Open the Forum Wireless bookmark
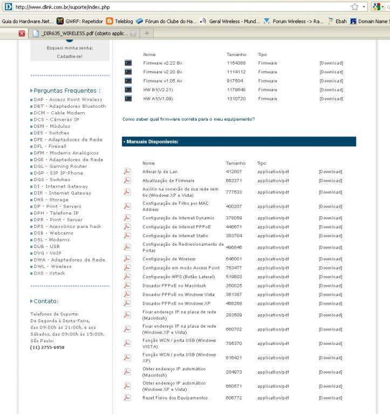The height and width of the screenshot is (414, 390). pyautogui.click(x=294, y=21)
